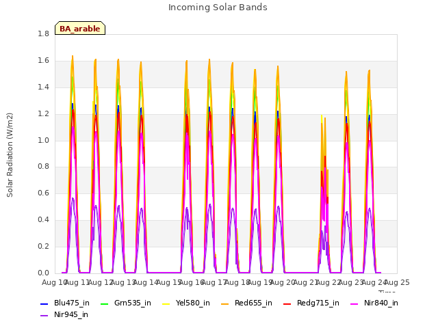Click the Aug 15 x-axis date label

[x=169, y=283]
